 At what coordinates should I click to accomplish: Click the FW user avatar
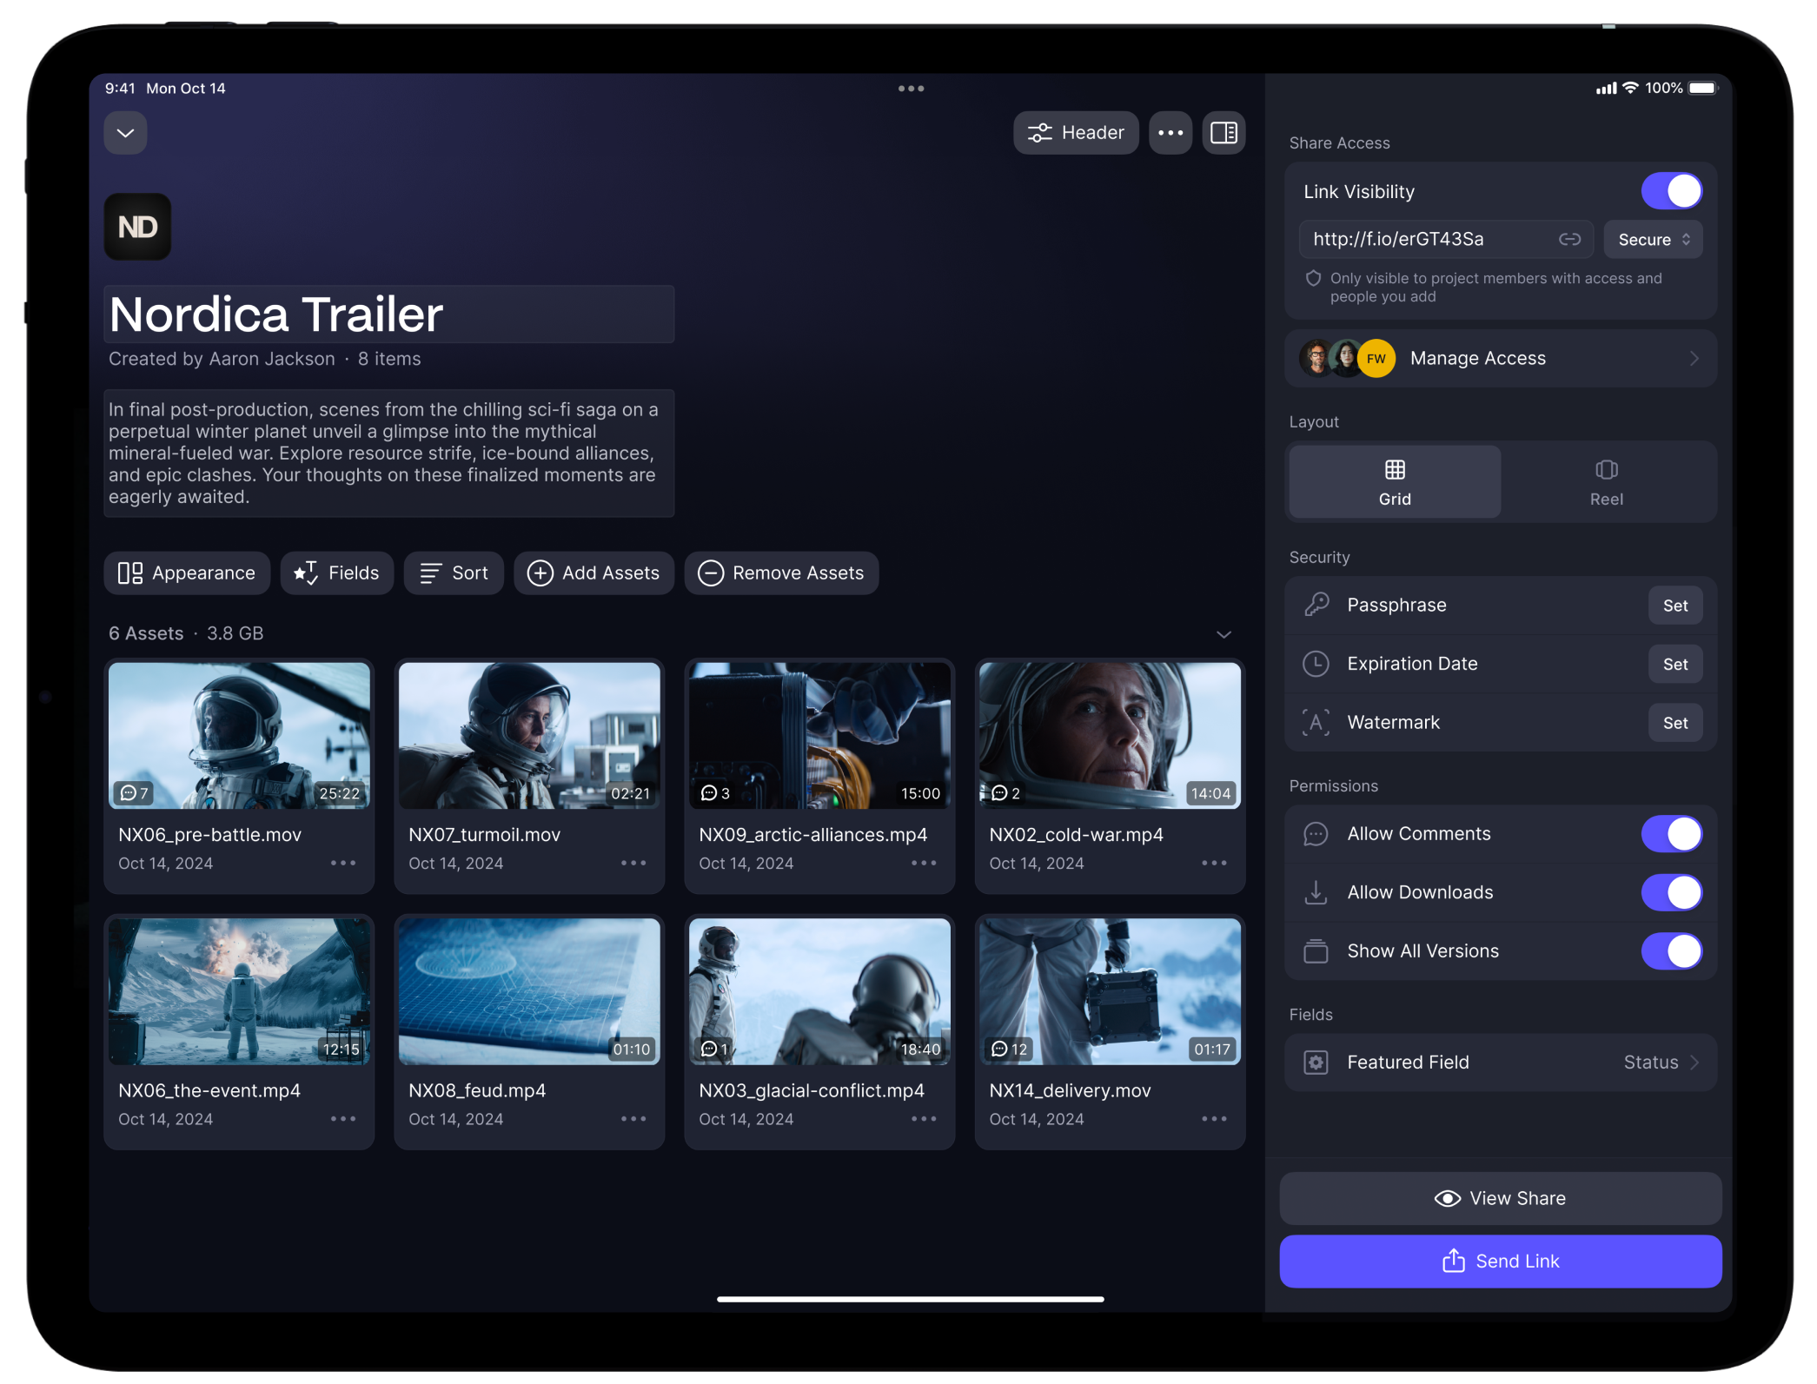(x=1376, y=359)
